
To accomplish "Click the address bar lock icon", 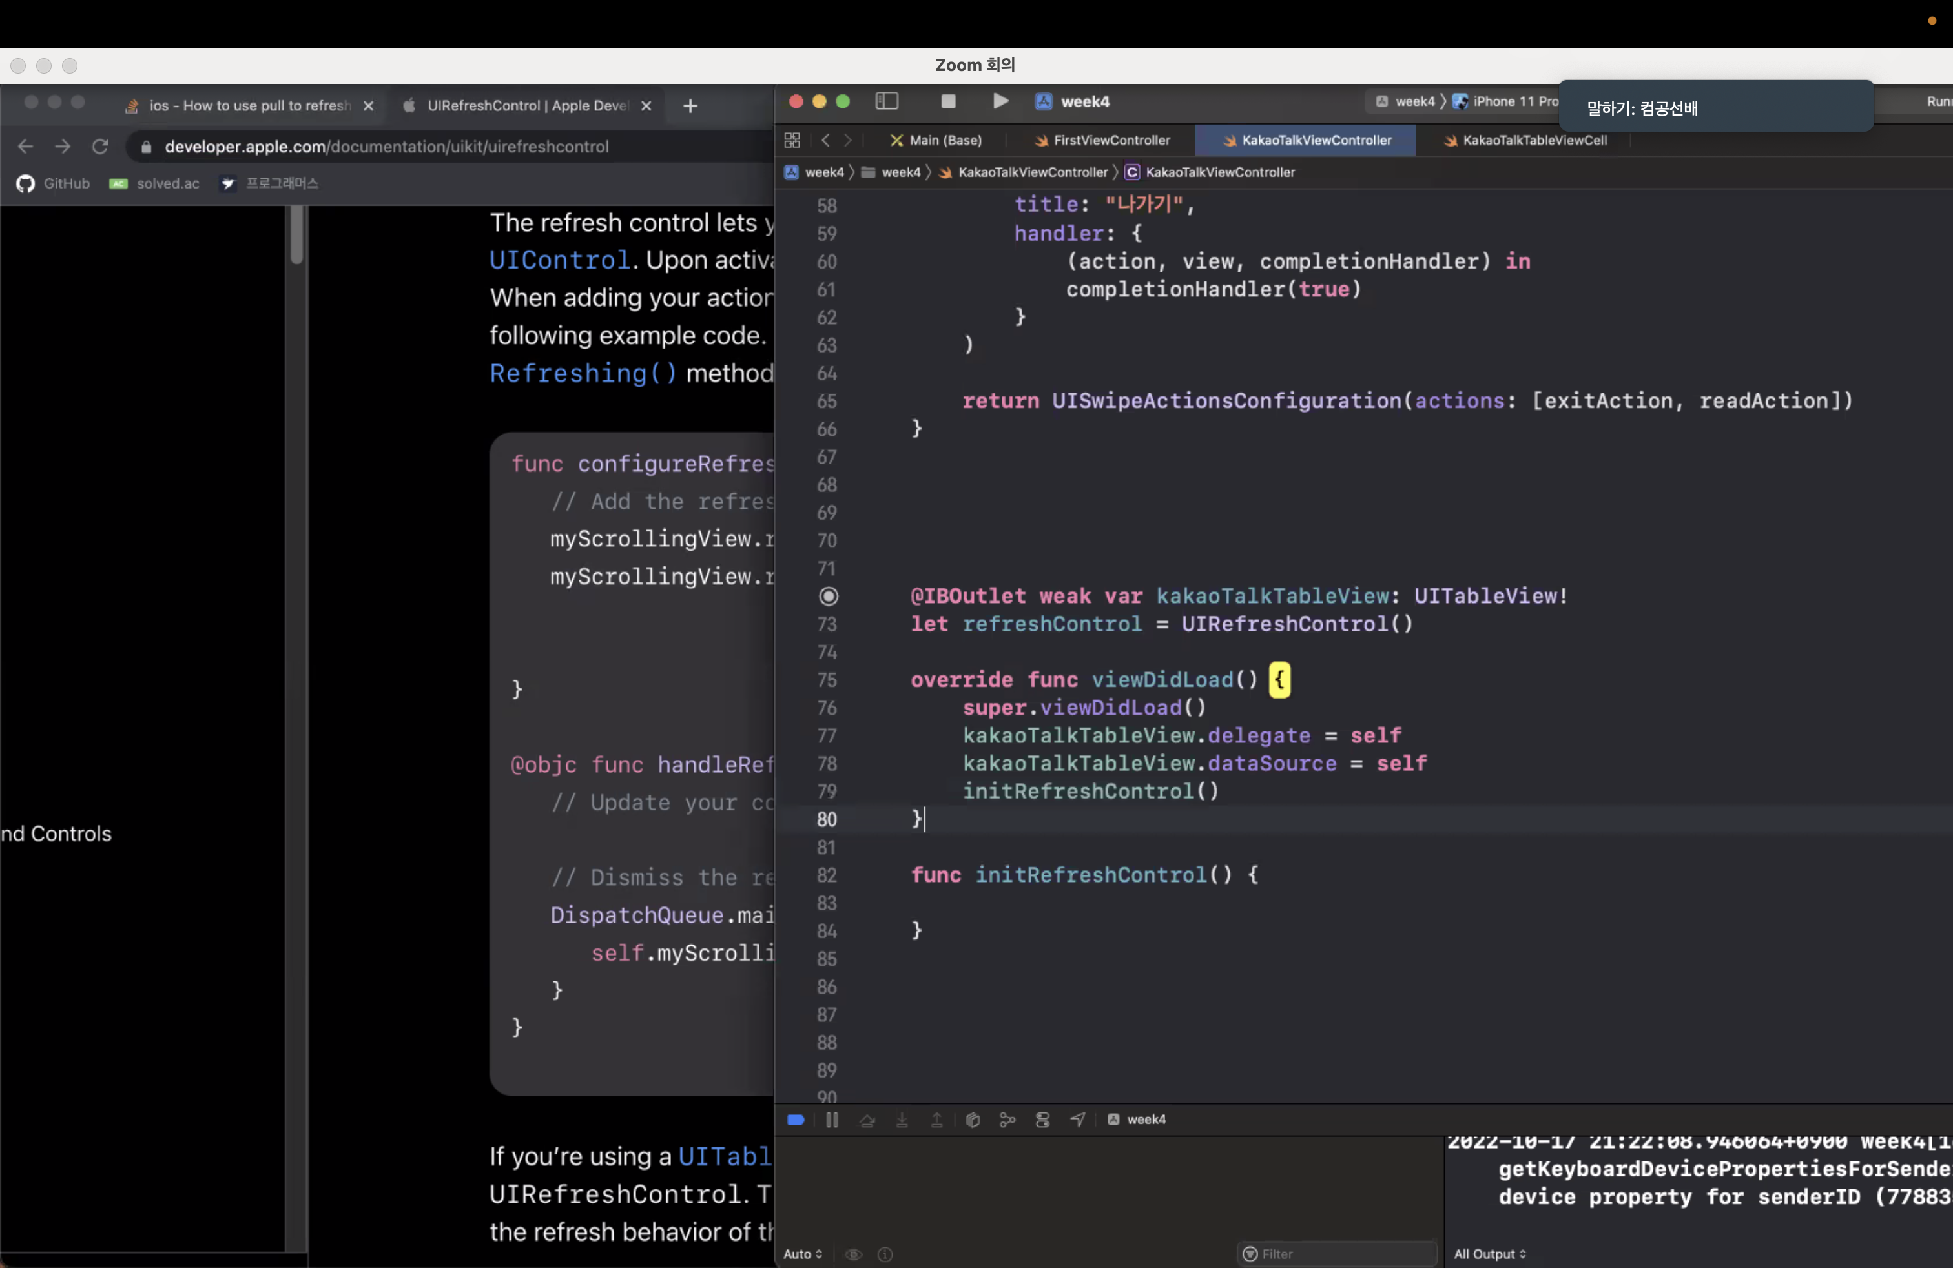I will click(x=146, y=147).
